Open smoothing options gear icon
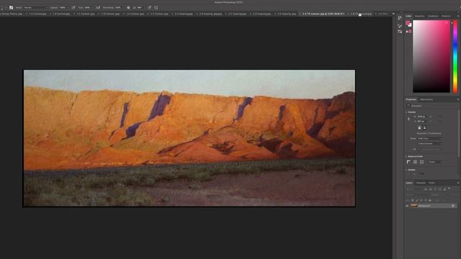Image resolution: width=461 pixels, height=259 pixels. click(x=128, y=8)
